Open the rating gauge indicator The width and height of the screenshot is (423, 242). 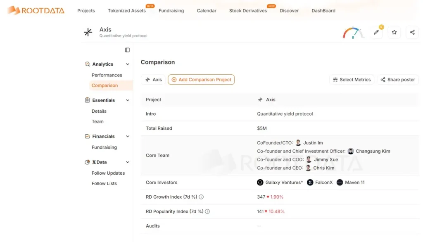[x=353, y=33]
